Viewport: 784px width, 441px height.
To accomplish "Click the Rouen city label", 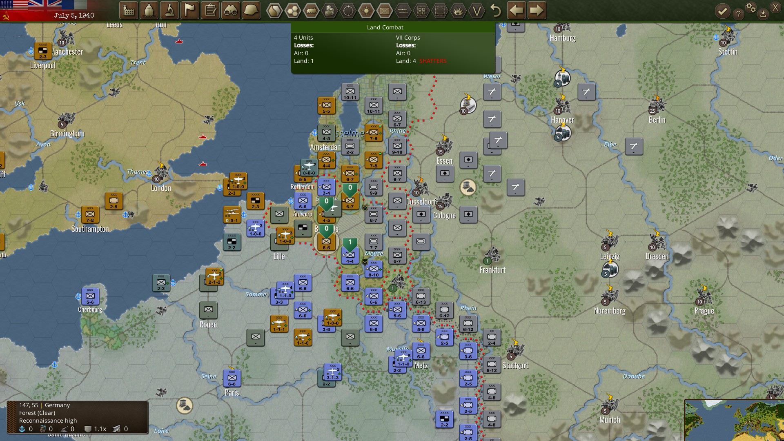I will 208,325.
